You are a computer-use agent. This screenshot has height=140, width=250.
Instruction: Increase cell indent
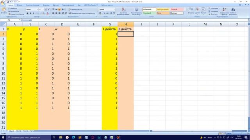coord(66,13)
